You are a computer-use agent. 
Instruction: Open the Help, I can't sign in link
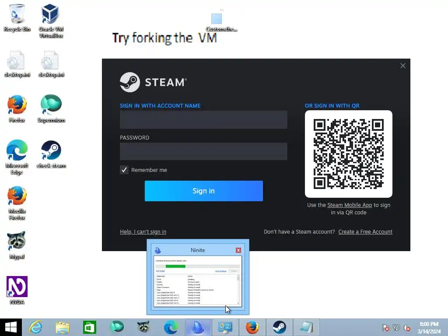pos(143,232)
